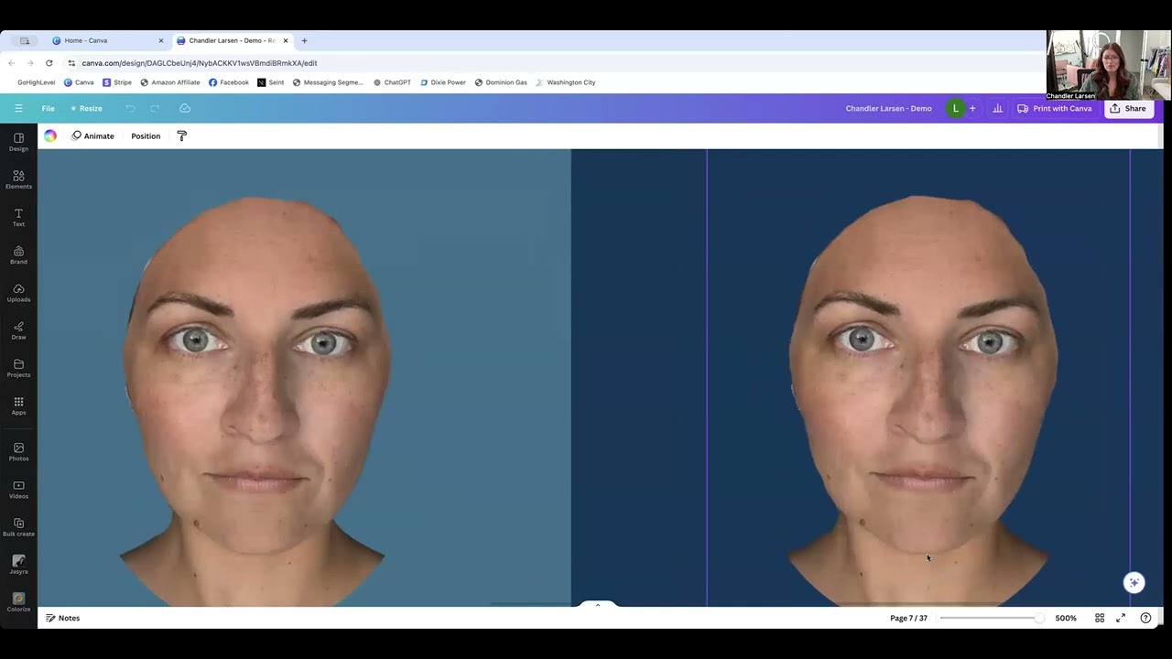Open the Photos panel
Viewport: 1172px width, 659px height.
tap(18, 452)
